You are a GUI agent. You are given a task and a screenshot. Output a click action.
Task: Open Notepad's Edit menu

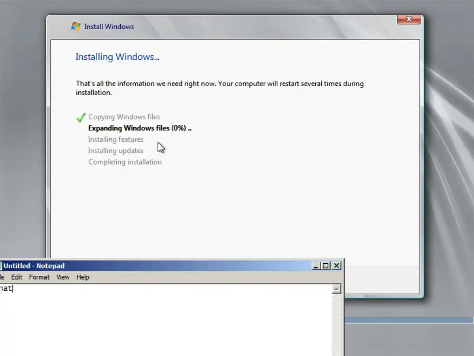tap(17, 277)
